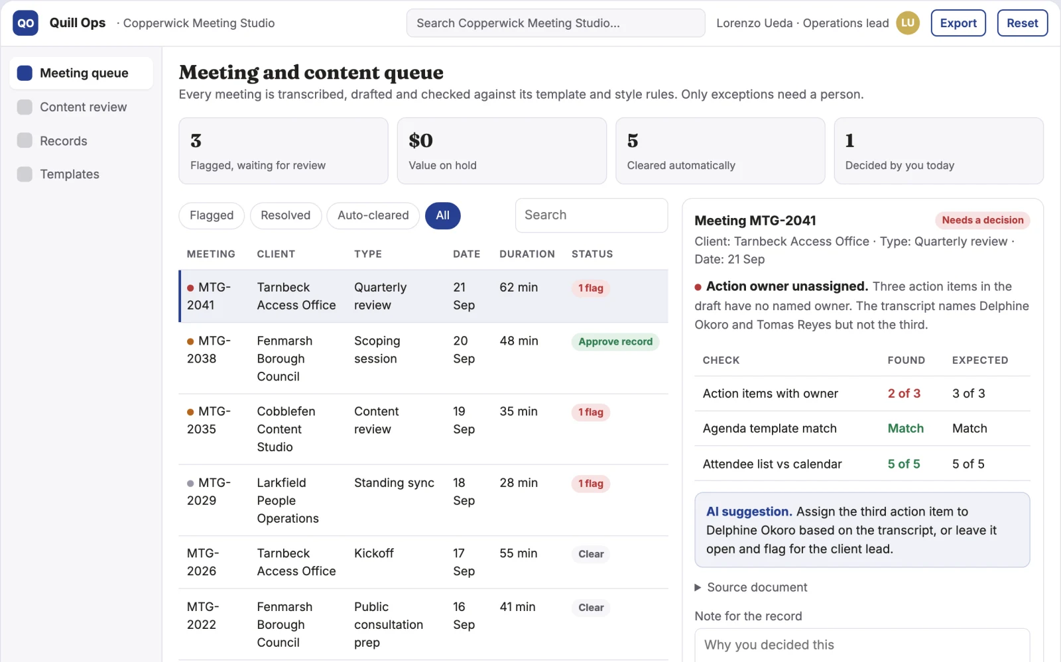The image size is (1061, 662).
Task: Click the Needs a decision badge
Action: pyautogui.click(x=983, y=220)
